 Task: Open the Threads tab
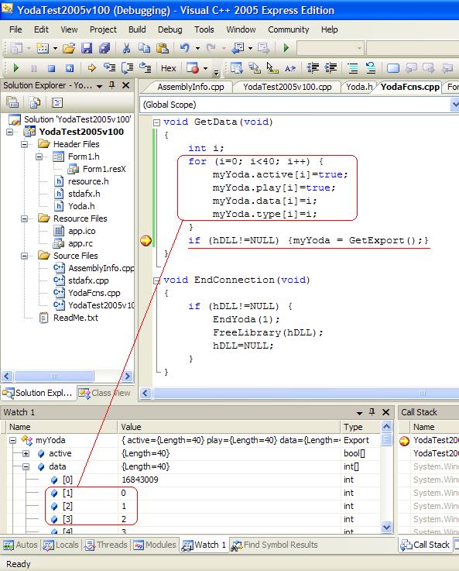(106, 545)
